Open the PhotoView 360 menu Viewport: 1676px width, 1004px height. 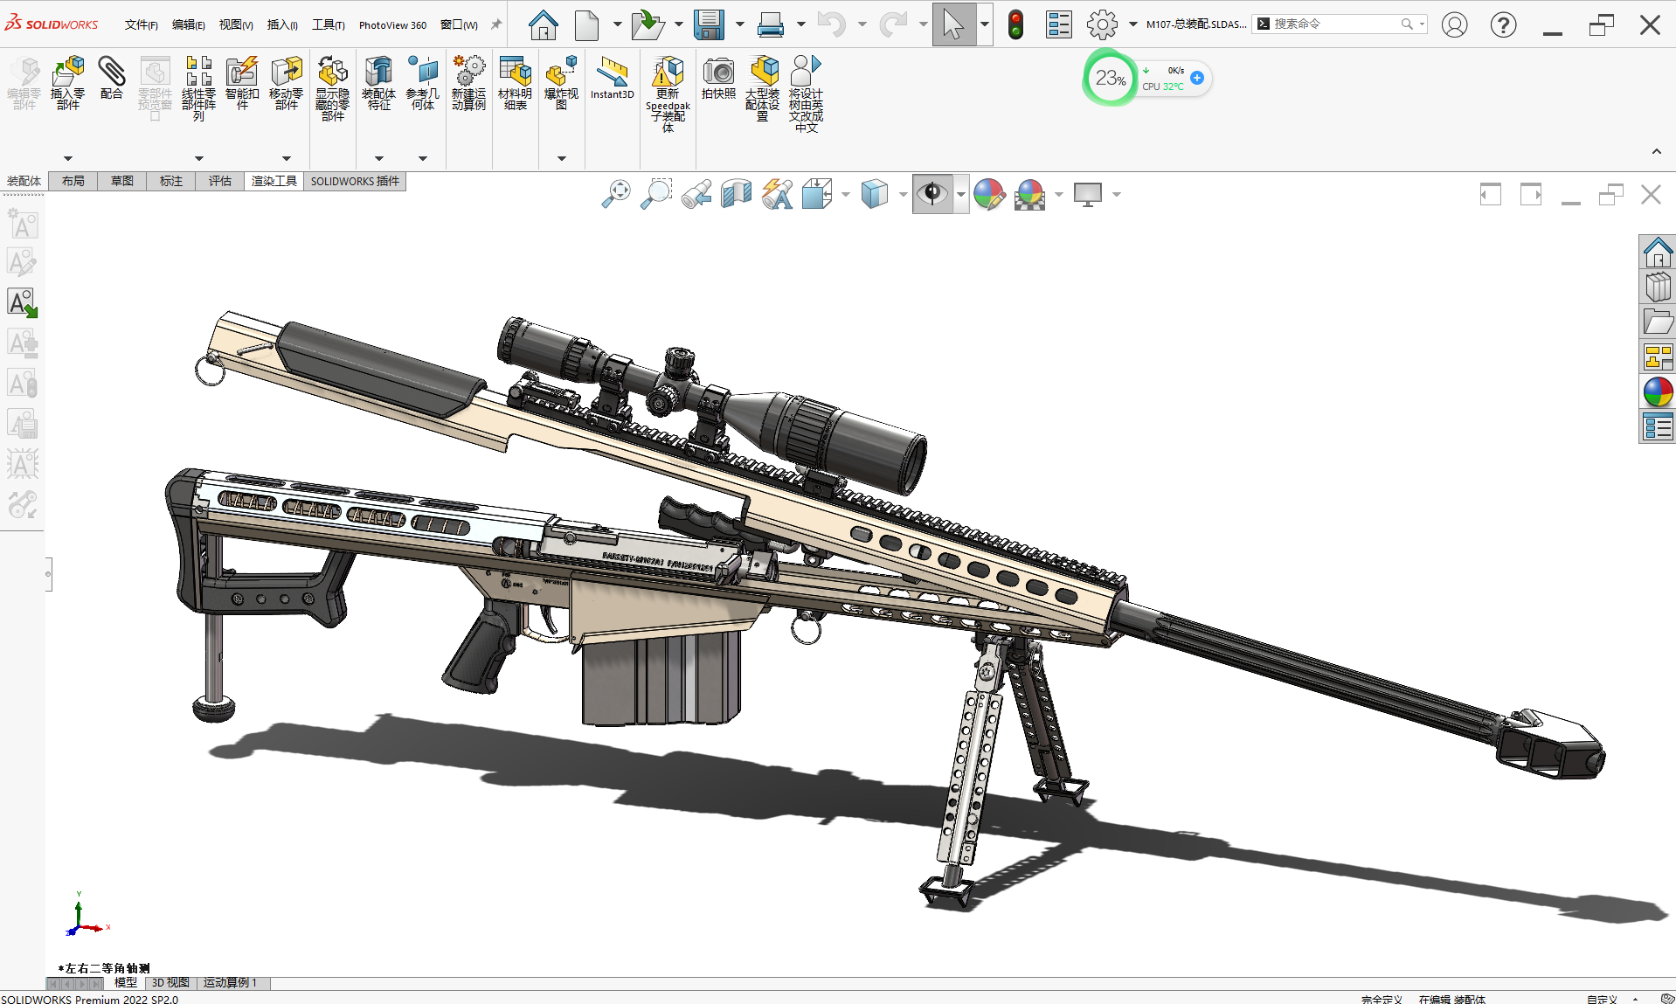pyautogui.click(x=392, y=24)
